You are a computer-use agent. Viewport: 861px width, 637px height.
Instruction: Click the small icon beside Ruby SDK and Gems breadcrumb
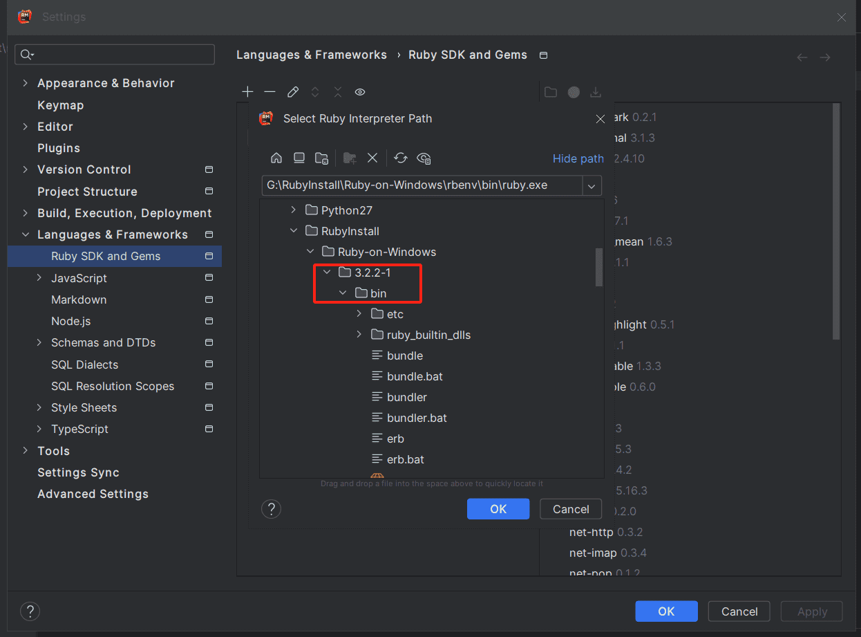point(543,55)
